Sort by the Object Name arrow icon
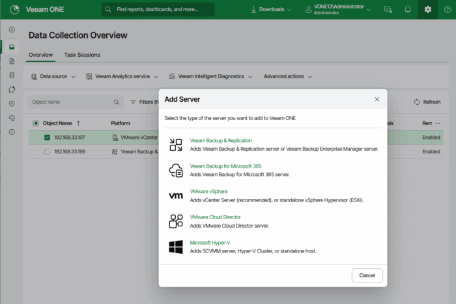This screenshot has width=456, height=304. coord(79,123)
